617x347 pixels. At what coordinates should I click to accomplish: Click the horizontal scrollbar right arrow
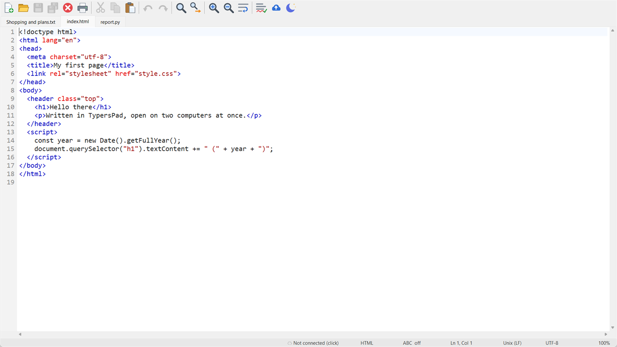(606, 334)
